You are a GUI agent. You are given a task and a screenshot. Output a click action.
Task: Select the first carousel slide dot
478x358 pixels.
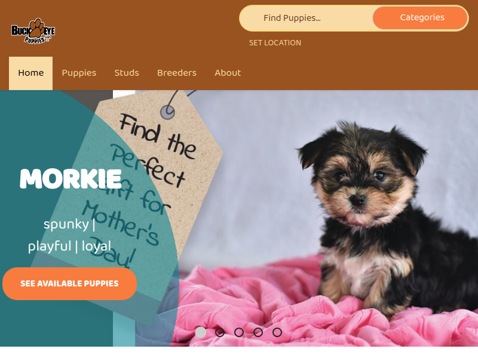(x=201, y=332)
